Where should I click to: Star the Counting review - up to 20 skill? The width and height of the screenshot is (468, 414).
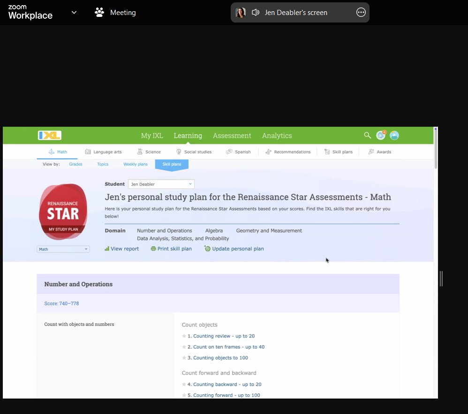[x=184, y=336]
